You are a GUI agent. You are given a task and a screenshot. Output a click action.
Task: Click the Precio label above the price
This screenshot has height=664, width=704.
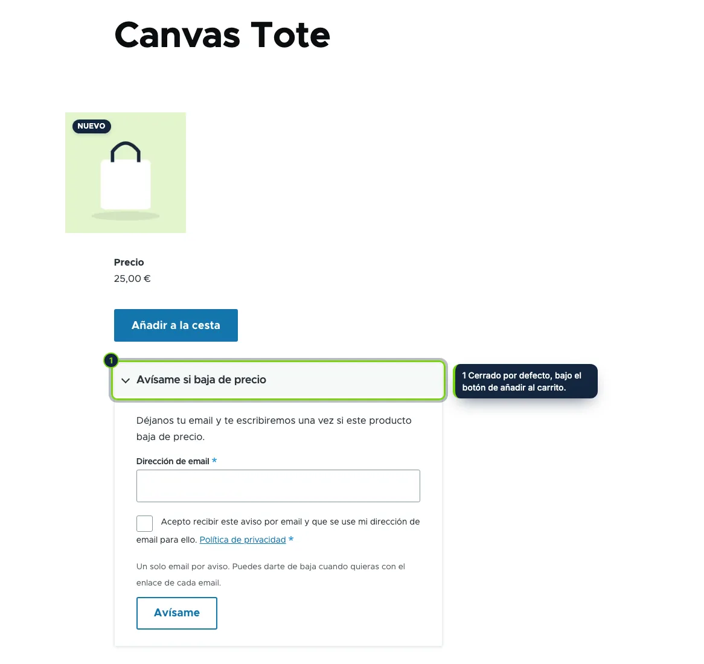(x=129, y=262)
